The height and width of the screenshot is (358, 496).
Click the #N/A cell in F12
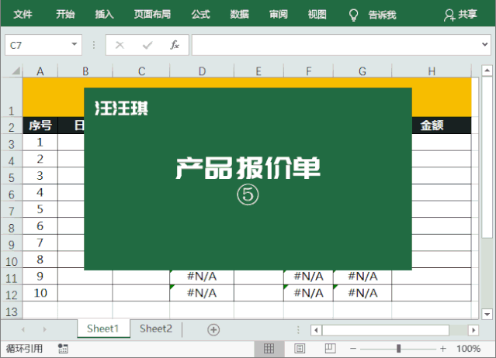pyautogui.click(x=308, y=293)
